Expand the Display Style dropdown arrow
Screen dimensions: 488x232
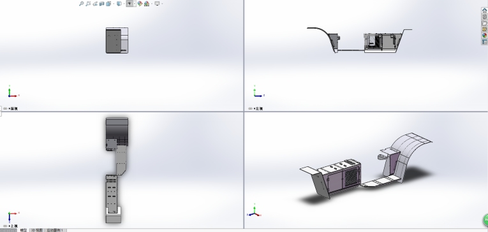124,4
